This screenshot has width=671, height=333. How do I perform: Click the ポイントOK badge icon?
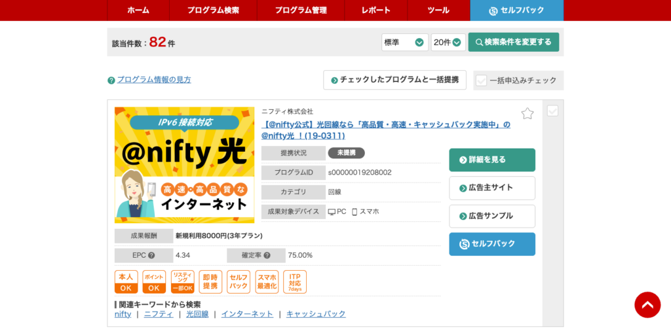tap(154, 282)
